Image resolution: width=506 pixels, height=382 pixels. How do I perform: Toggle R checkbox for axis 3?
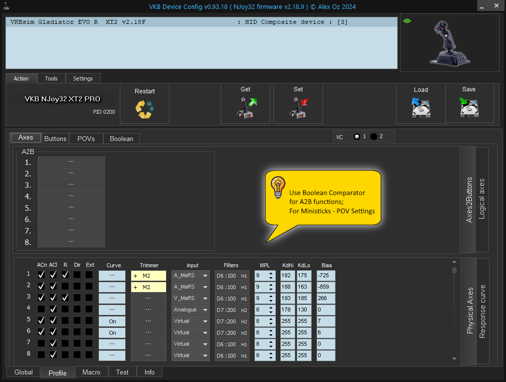tap(65, 298)
